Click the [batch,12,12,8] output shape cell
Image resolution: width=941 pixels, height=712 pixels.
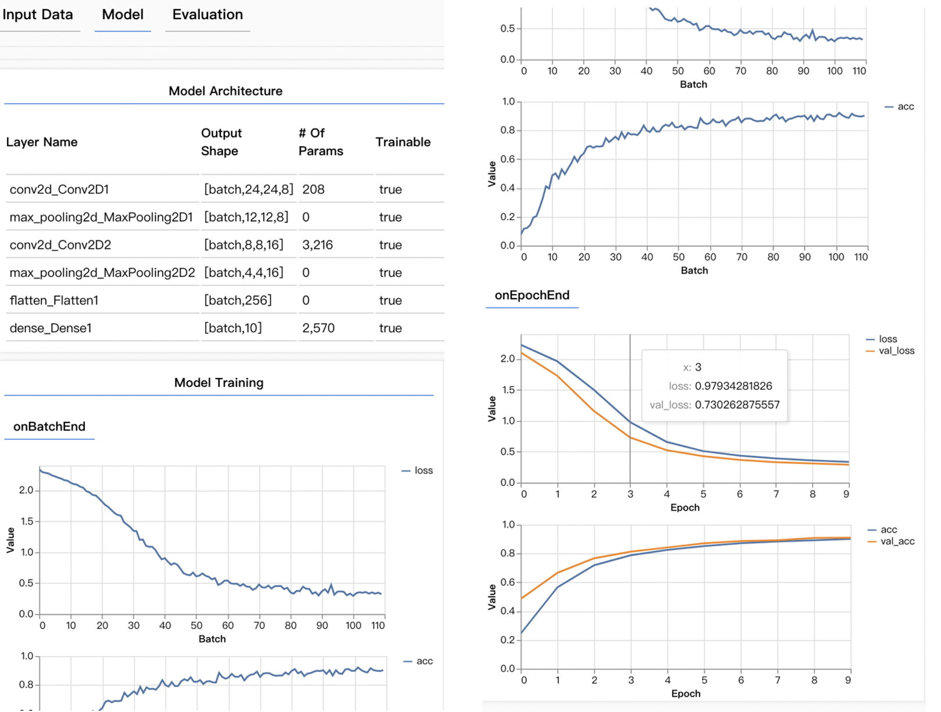coord(246,217)
